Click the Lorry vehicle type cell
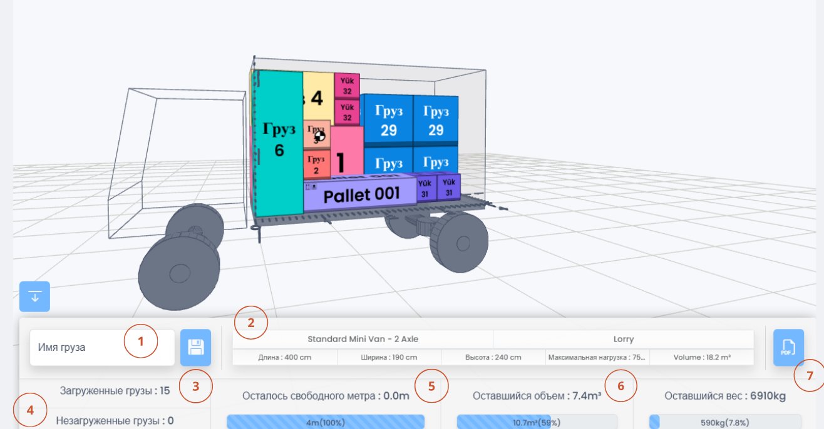 coord(623,340)
